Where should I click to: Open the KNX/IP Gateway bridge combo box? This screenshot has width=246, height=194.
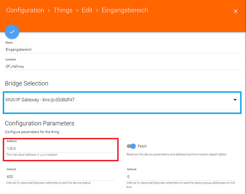click(116, 100)
